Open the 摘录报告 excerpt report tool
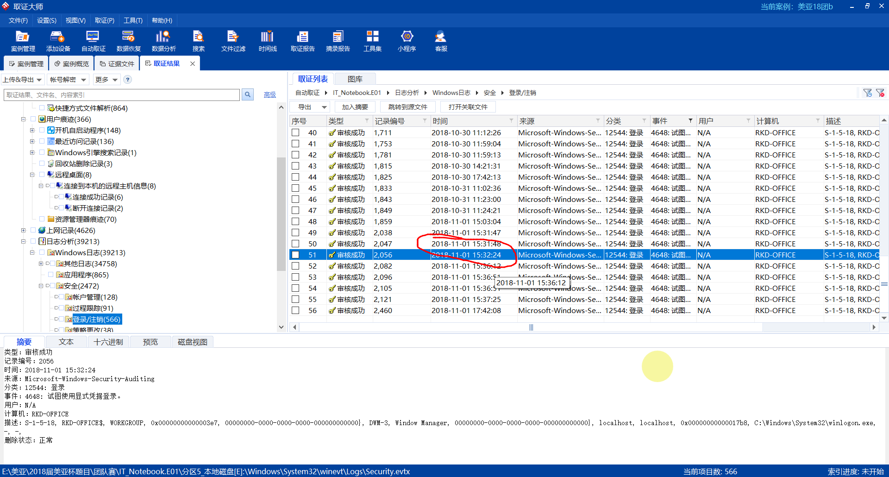 pos(338,41)
